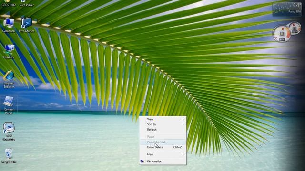
Task: Choose Refresh from the context menu
Action: 163,130
